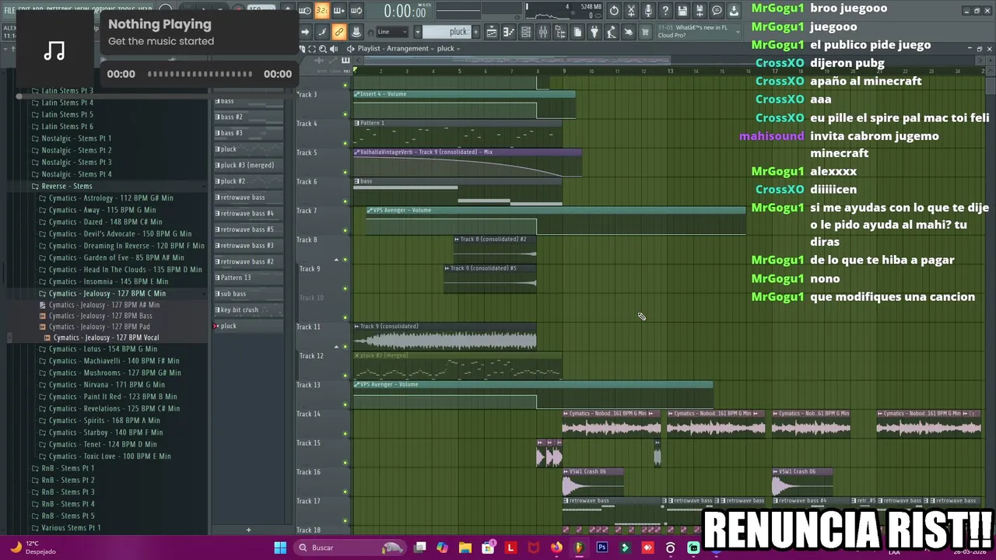Viewport: 996px width, 560px height.
Task: Click the song position slider in top toolbar
Action: (459, 10)
